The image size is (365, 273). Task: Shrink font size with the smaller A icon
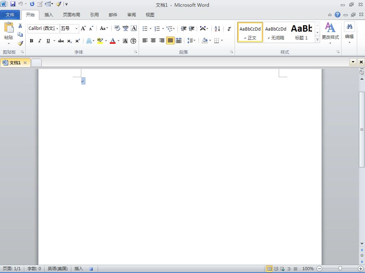point(91,28)
